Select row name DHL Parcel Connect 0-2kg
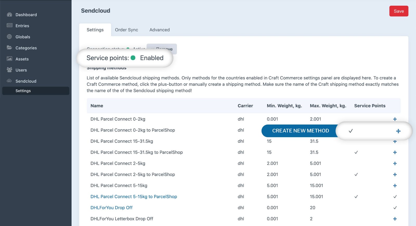Viewport: 416px width, 226px height. [118, 119]
